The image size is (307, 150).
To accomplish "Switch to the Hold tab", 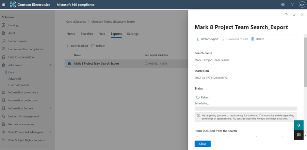I will 102,34.
